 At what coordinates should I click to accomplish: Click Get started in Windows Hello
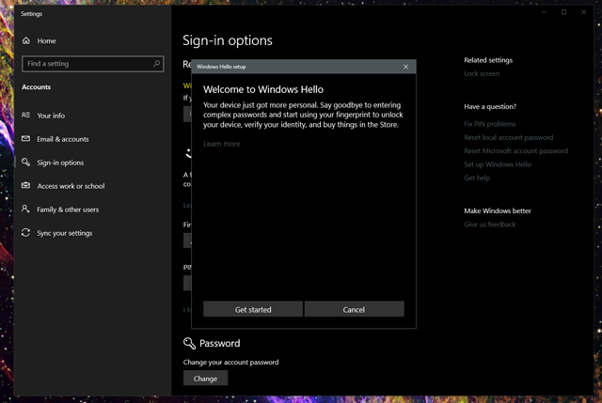tap(253, 309)
